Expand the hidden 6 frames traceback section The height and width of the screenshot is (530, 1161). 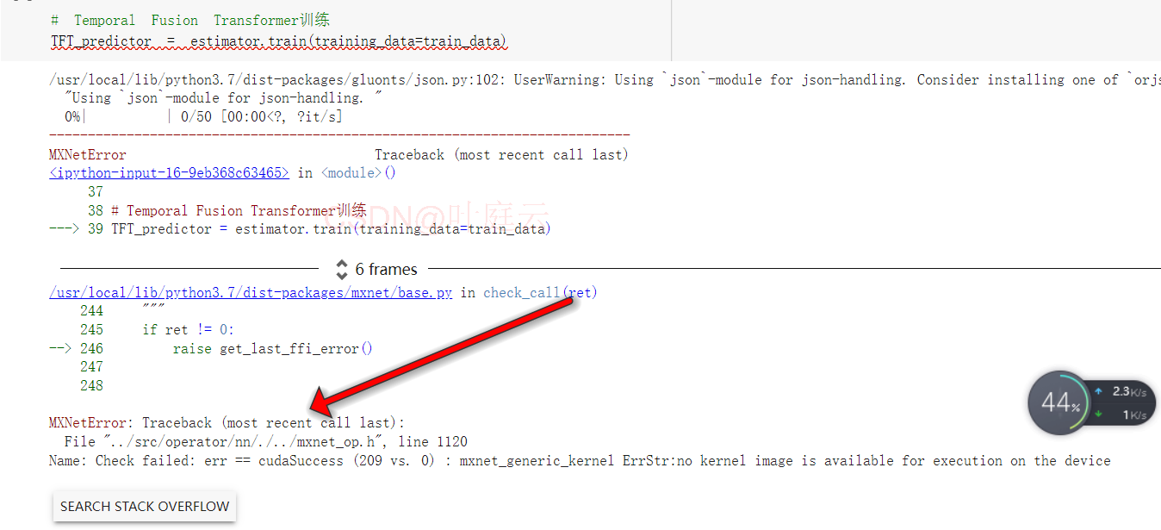click(x=385, y=269)
